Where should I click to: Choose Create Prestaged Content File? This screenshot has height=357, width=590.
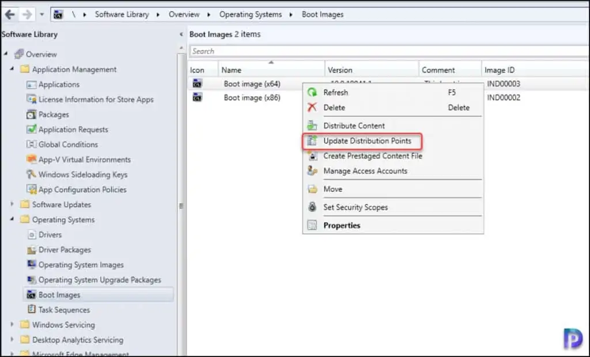point(373,156)
